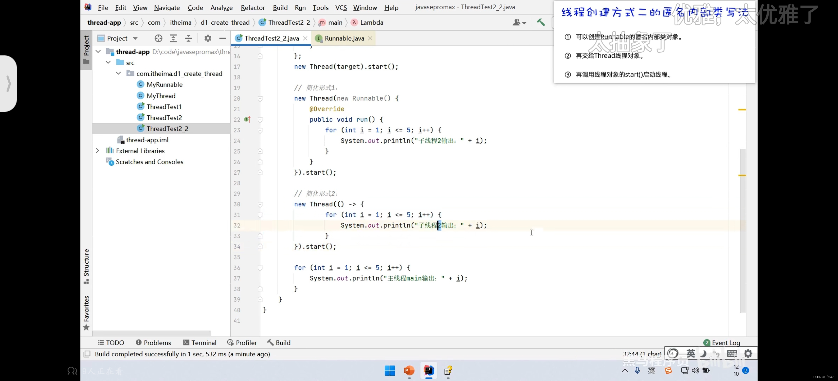Viewport: 838px width, 381px height.
Task: Toggle the Problems panel at bottom
Action: tap(153, 343)
